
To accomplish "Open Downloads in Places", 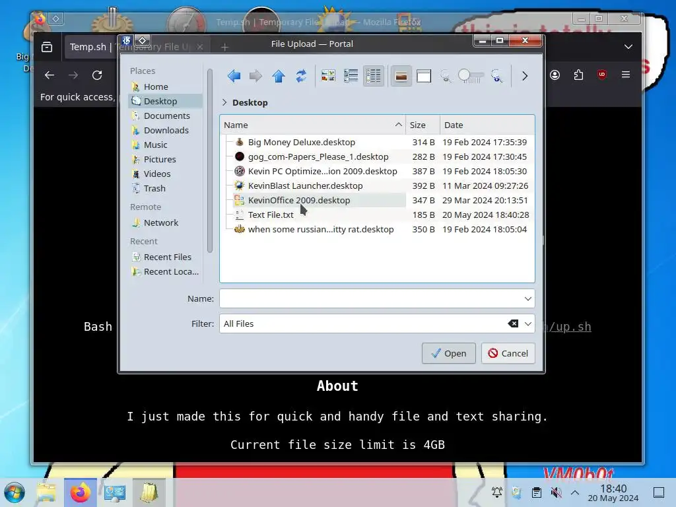I will point(165,130).
